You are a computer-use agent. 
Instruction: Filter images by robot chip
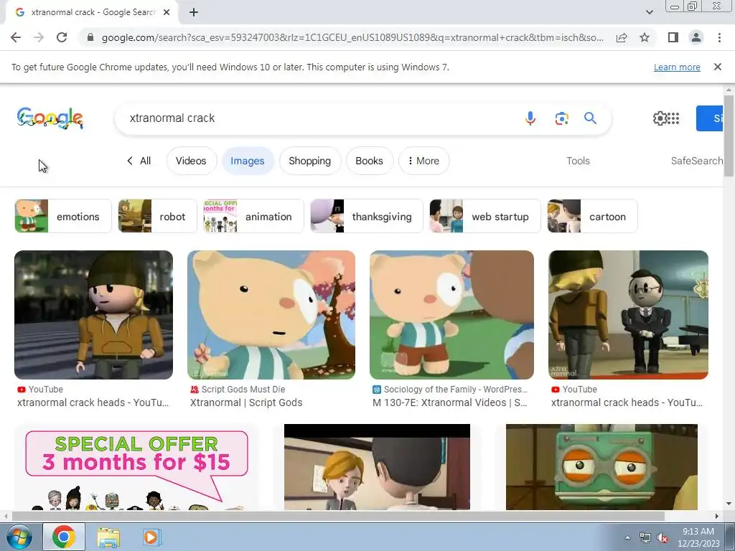pyautogui.click(x=157, y=216)
